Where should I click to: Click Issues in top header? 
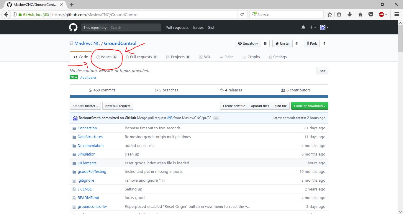[x=198, y=28]
